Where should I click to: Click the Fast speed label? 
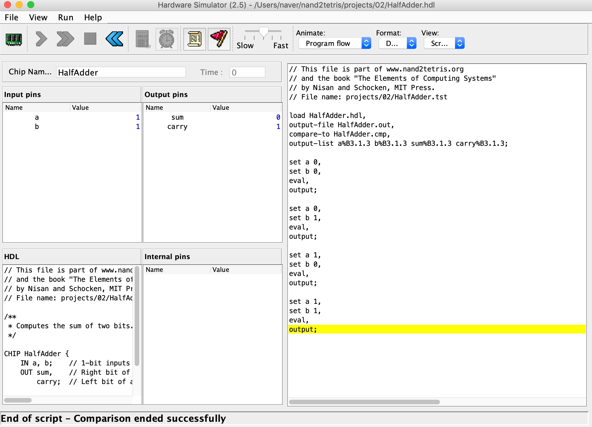281,46
